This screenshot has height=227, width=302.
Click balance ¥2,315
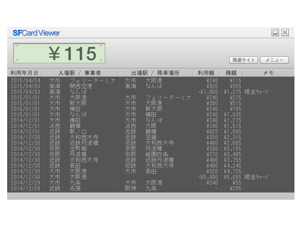coord(233,137)
